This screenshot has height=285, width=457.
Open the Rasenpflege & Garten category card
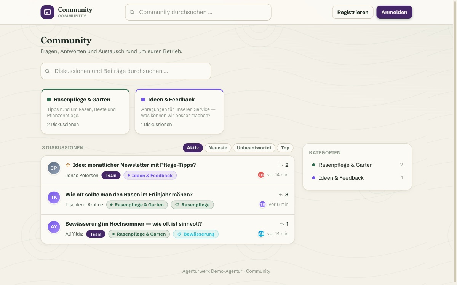coord(85,111)
